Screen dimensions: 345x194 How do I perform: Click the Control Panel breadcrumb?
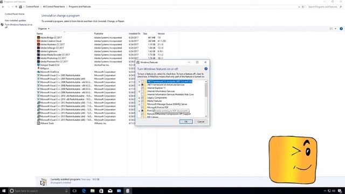coord(32,7)
